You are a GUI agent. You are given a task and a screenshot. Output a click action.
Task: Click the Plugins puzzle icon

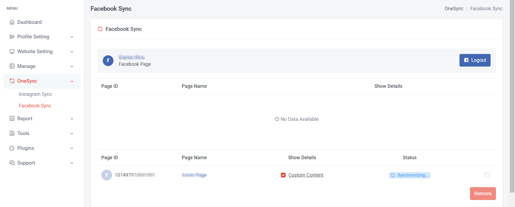point(12,148)
